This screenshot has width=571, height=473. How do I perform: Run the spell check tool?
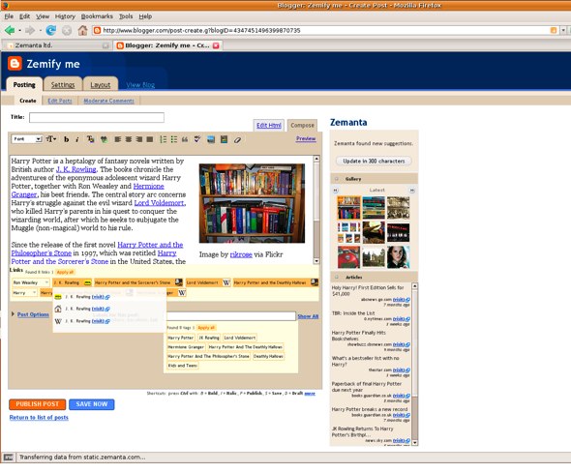[x=197, y=139]
